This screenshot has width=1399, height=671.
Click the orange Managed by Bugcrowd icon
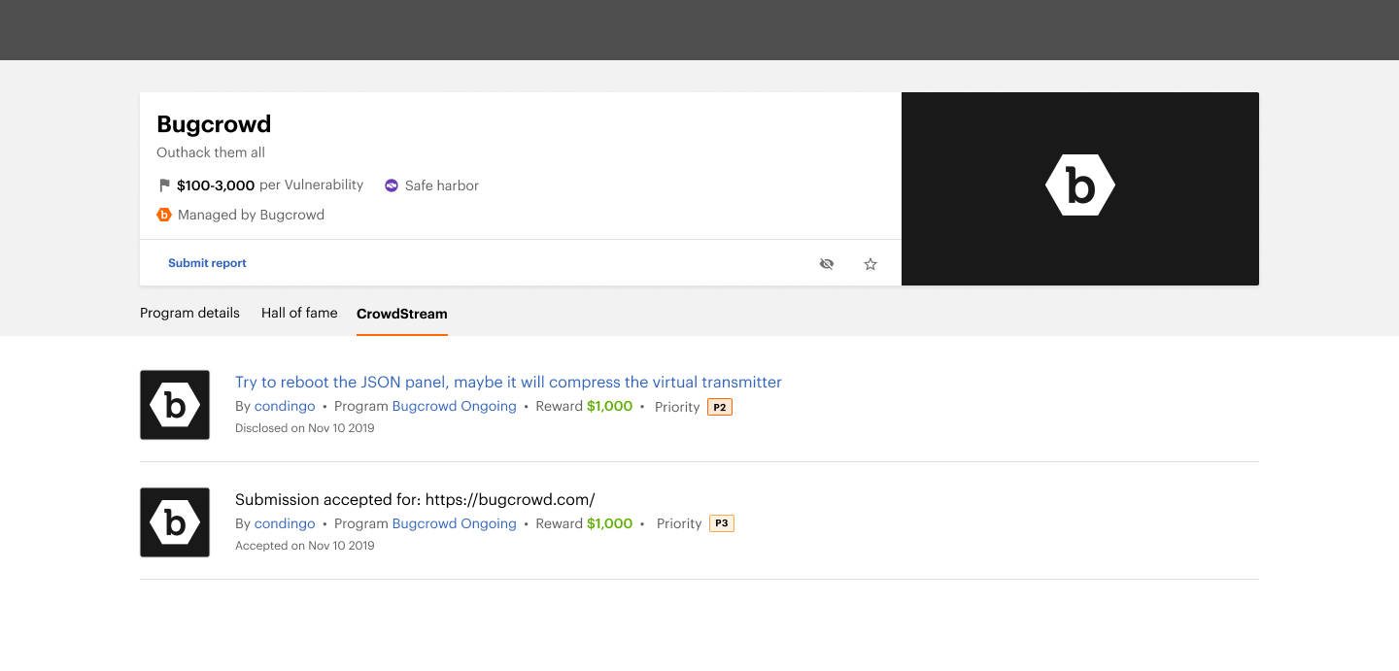coord(164,215)
